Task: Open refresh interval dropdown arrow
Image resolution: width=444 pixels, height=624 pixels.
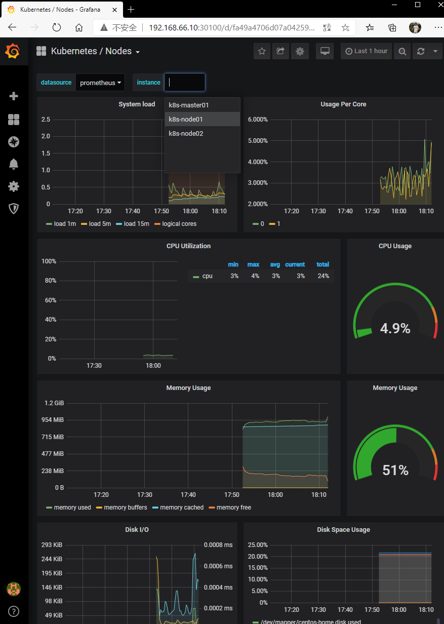Action: pyautogui.click(x=435, y=51)
